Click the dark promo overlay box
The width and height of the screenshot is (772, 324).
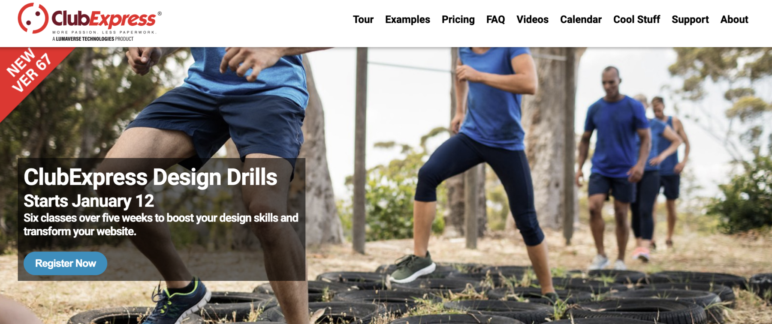pos(162,219)
